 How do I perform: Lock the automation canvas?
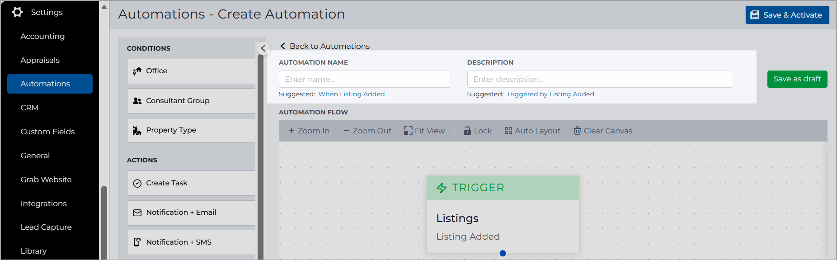(x=478, y=131)
